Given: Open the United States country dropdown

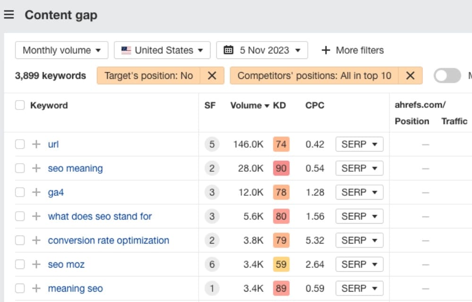Looking at the screenshot, I should pyautogui.click(x=162, y=50).
